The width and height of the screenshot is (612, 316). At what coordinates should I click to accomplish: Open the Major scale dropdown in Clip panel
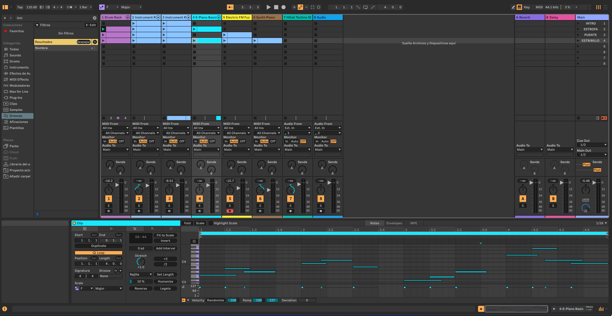tap(108, 289)
